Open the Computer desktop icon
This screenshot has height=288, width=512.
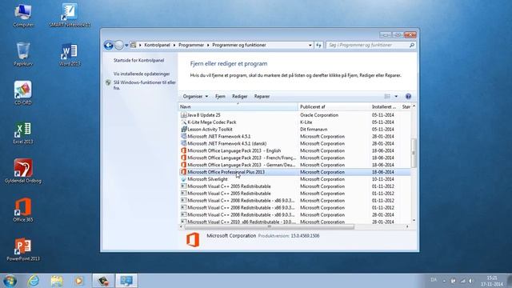tap(23, 16)
